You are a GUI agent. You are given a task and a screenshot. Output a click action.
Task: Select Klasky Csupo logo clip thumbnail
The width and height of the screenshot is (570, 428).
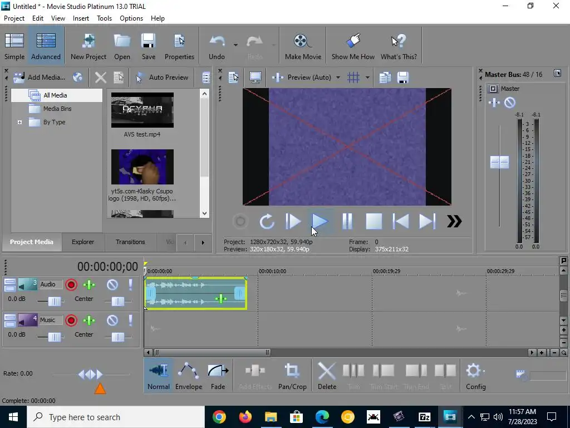[x=142, y=167]
